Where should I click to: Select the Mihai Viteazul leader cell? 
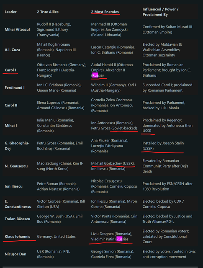[17, 30]
